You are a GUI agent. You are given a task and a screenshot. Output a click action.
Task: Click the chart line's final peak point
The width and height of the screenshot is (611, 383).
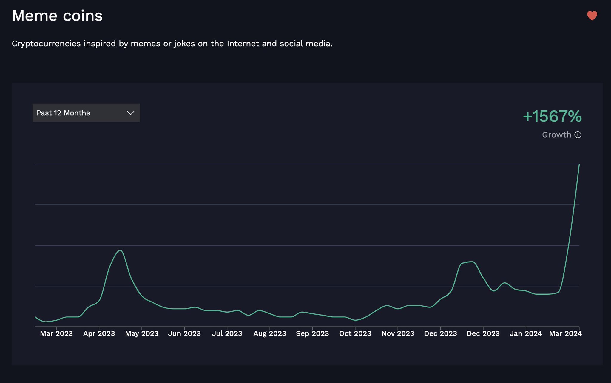click(579, 164)
